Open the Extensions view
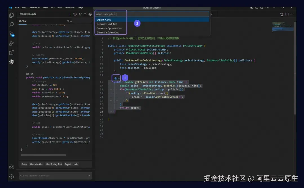The image size is (304, 188). tap(12, 52)
